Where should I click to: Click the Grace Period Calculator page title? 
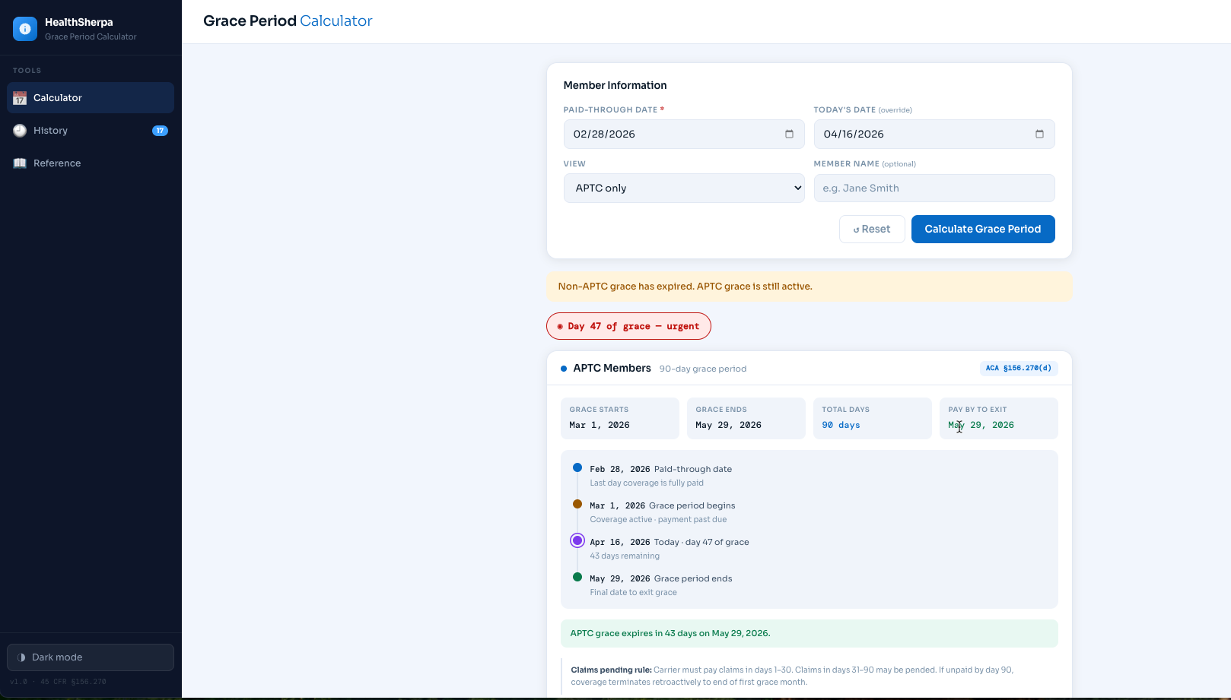288,21
